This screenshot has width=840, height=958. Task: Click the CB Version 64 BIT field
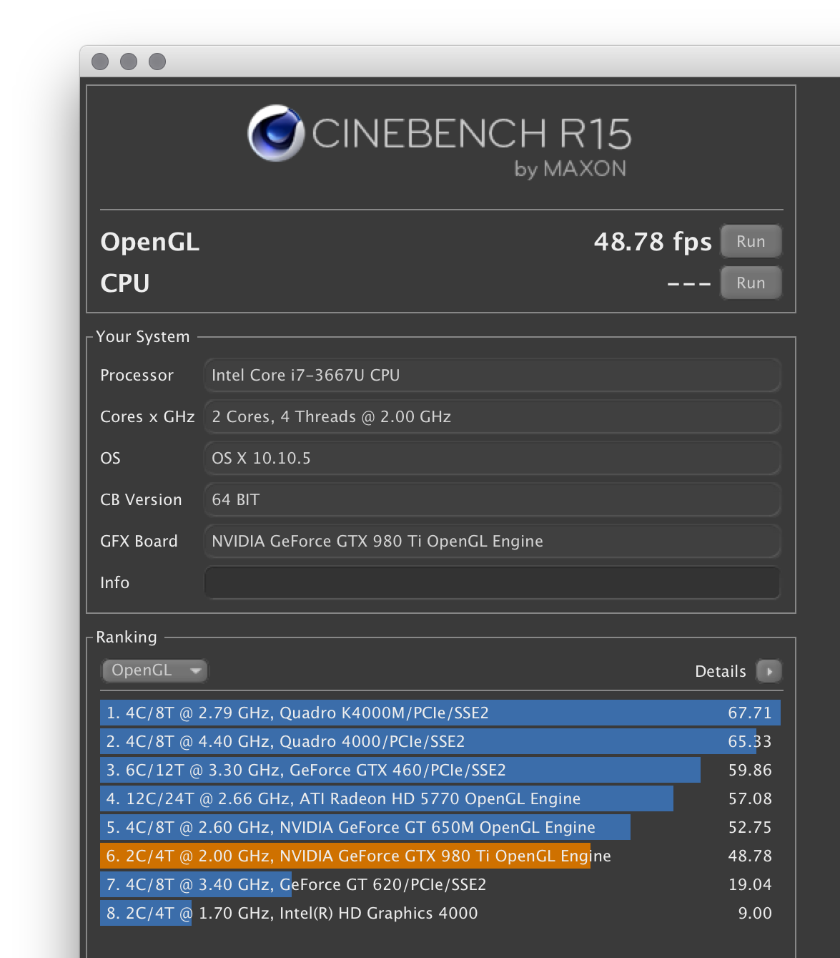click(492, 499)
